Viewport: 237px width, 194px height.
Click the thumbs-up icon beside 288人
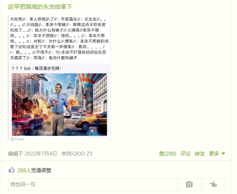tap(11, 170)
